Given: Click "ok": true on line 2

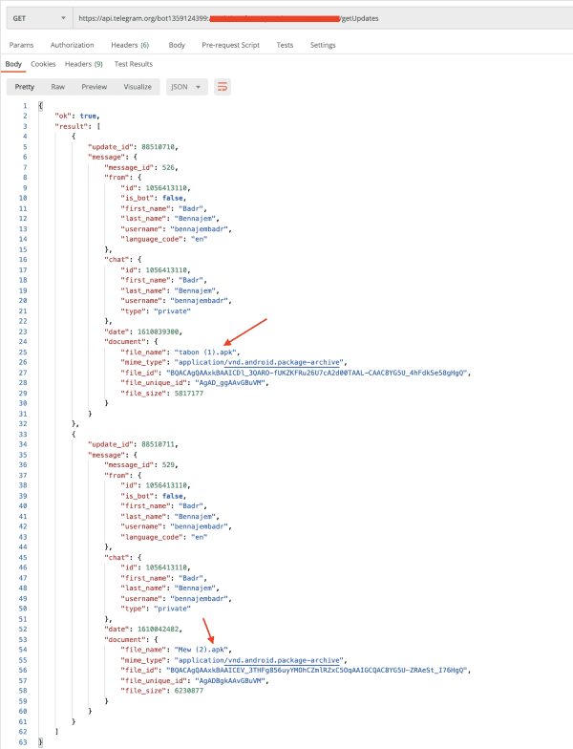Looking at the screenshot, I should click(76, 116).
